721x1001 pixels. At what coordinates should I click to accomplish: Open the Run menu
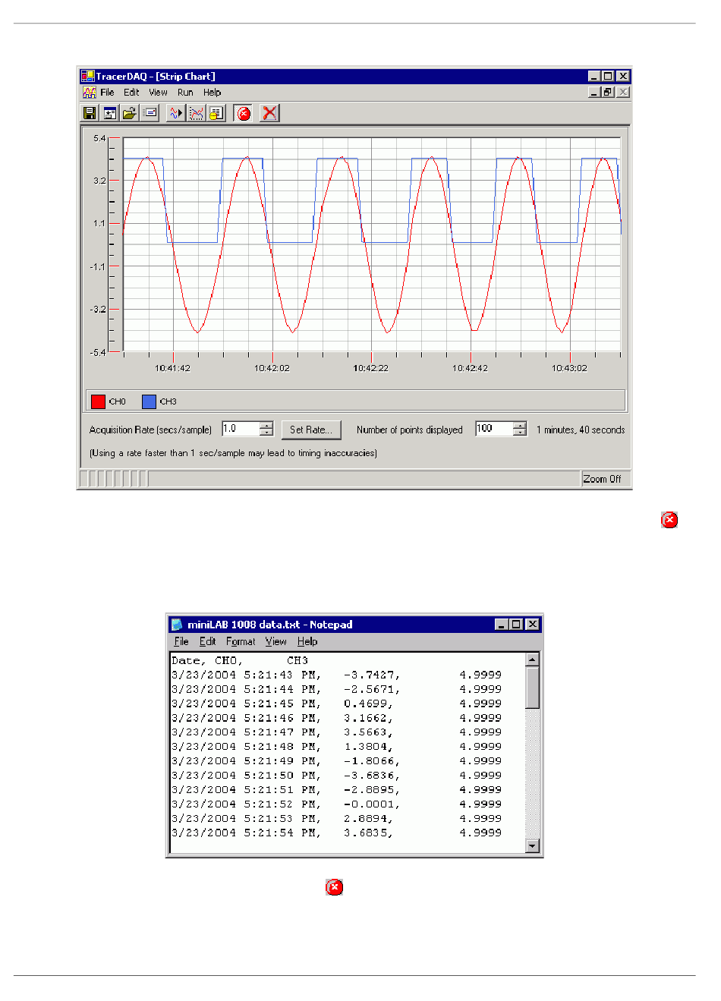pyautogui.click(x=185, y=93)
